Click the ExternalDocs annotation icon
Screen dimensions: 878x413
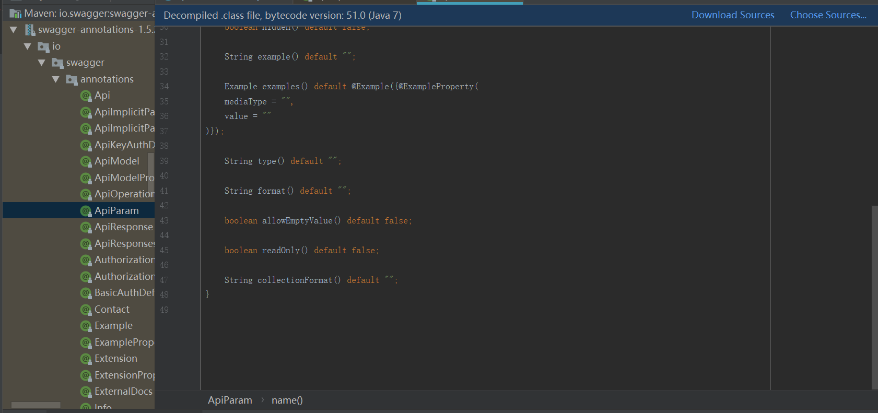tap(86, 392)
